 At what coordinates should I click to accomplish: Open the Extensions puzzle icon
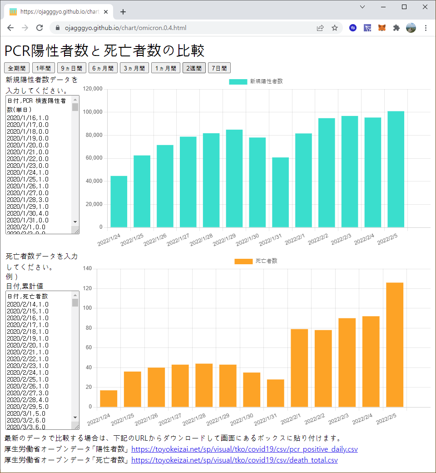(x=396, y=28)
